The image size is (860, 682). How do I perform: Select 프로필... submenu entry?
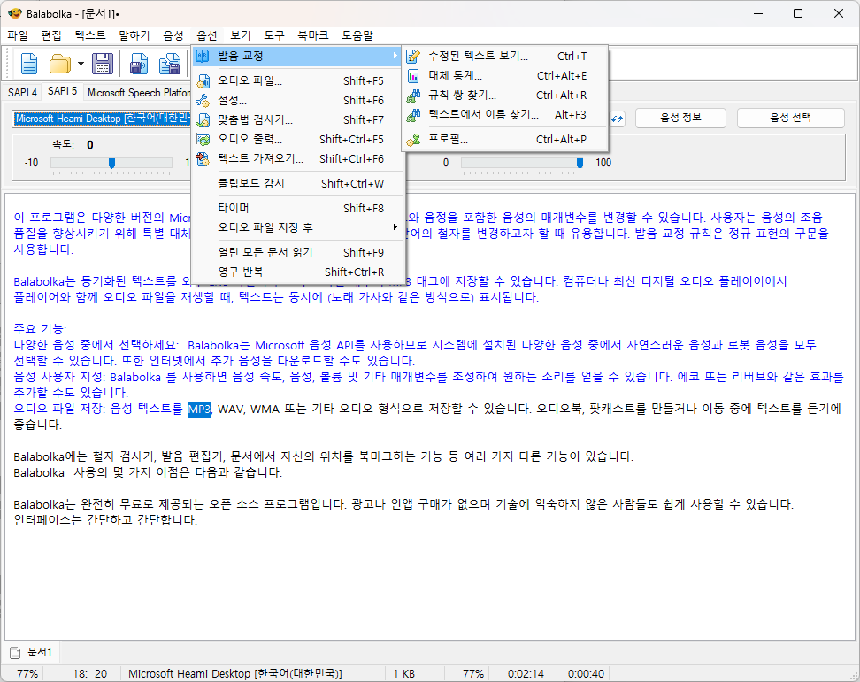[x=505, y=140]
